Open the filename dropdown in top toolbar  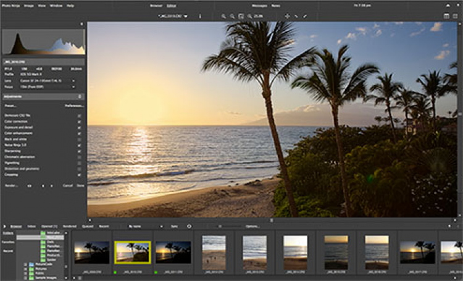pyautogui.click(x=173, y=15)
